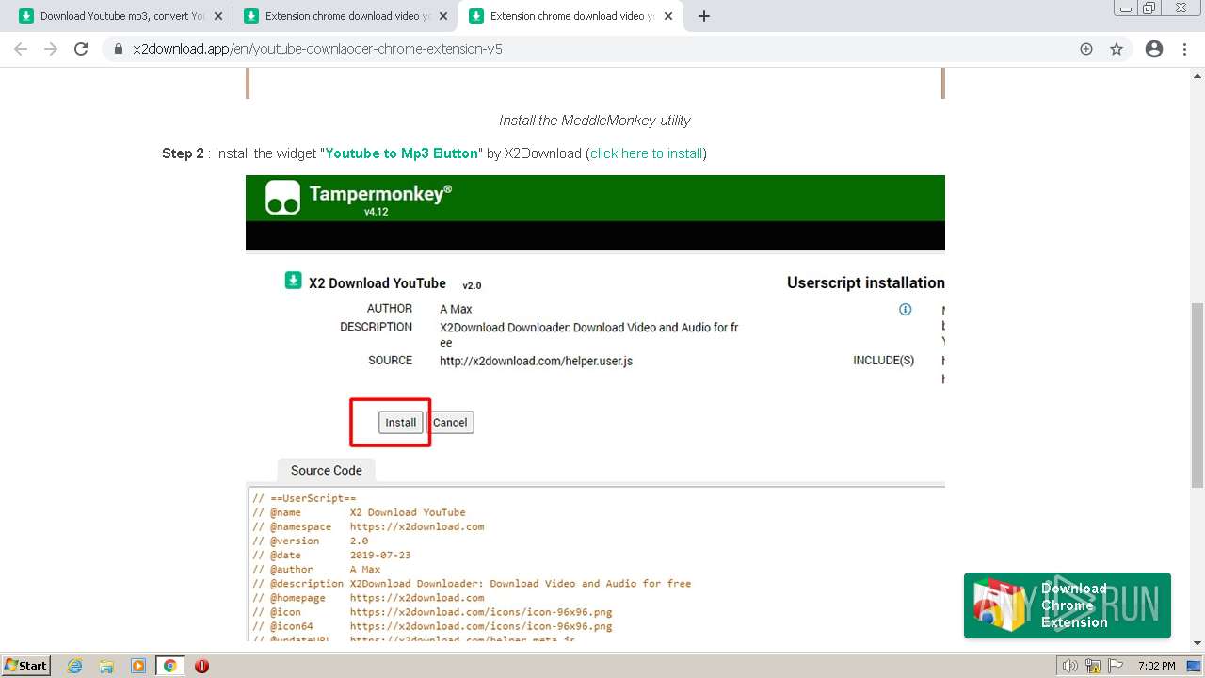Screen dimensions: 1205x678
Task: Select the active third browser tab
Action: click(570, 16)
